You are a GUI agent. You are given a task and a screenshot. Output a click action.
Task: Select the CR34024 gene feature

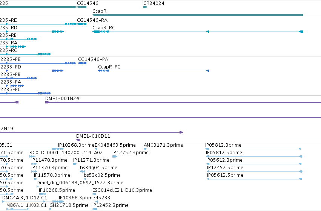click(145, 7)
